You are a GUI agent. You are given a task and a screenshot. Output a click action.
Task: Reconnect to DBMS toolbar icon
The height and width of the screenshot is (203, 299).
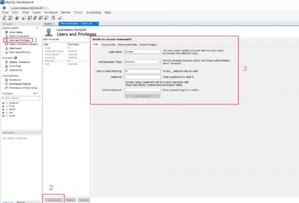click(x=60, y=18)
